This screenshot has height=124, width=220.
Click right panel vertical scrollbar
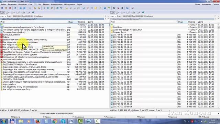click(219, 66)
